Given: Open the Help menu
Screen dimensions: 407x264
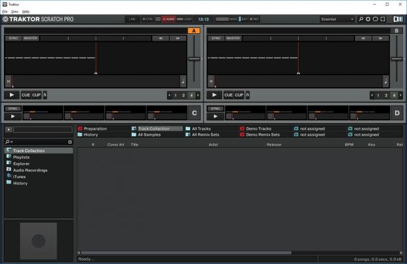Looking at the screenshot, I should click(26, 11).
